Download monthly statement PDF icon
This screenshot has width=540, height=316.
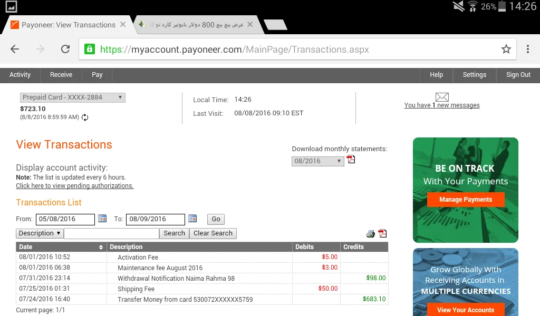[351, 160]
